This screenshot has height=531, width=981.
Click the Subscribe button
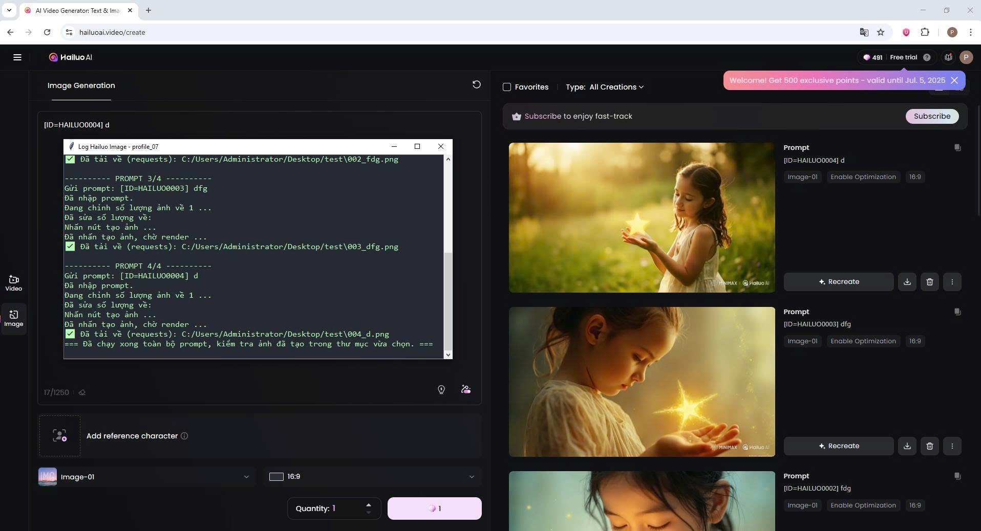point(932,116)
